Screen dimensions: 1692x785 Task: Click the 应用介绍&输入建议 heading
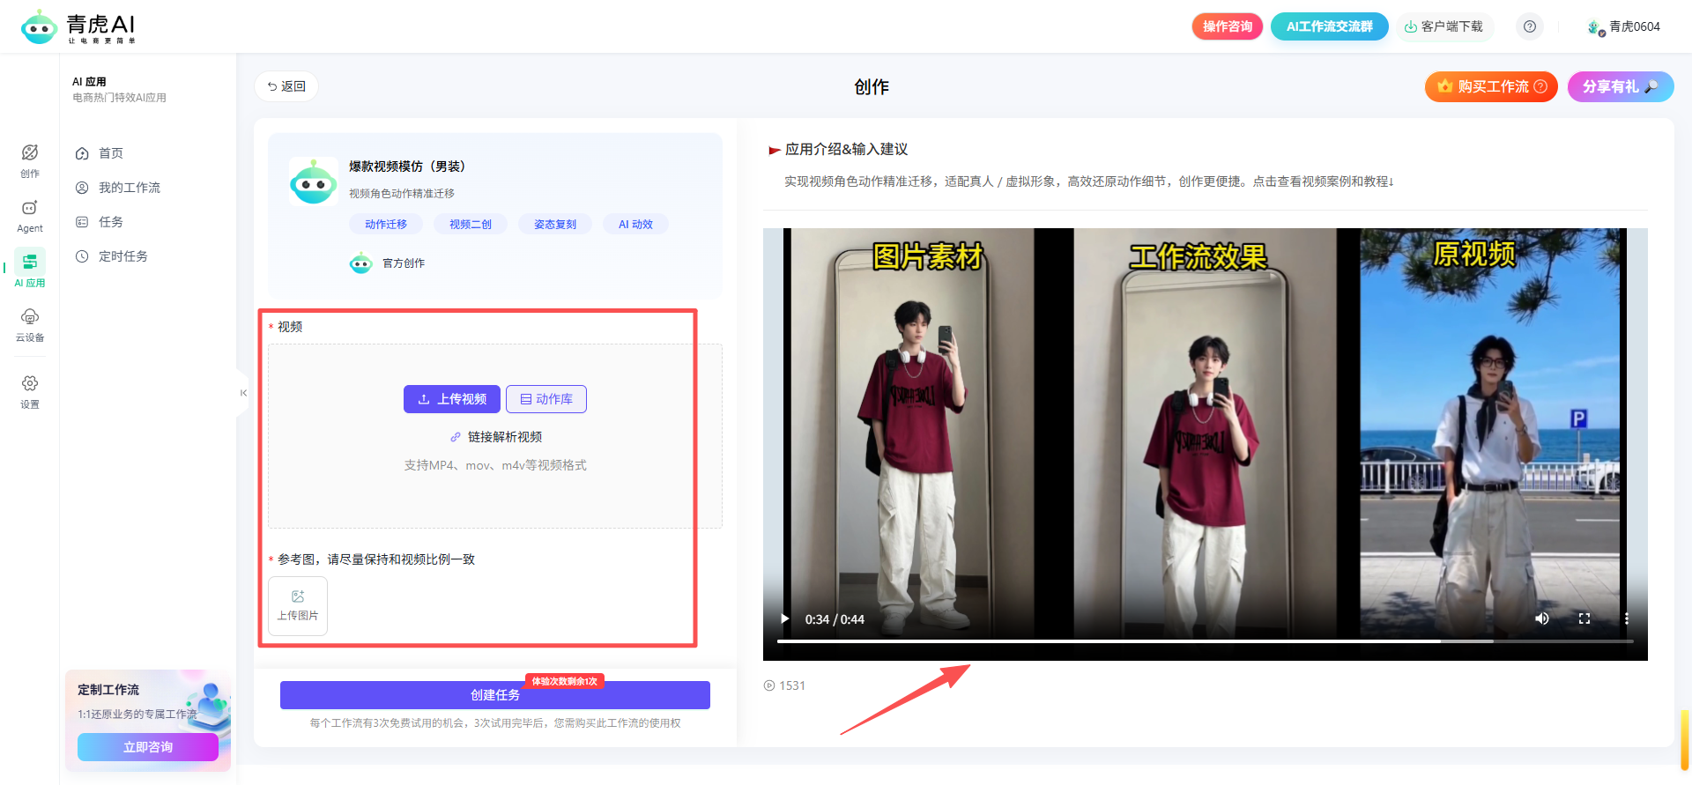(846, 150)
